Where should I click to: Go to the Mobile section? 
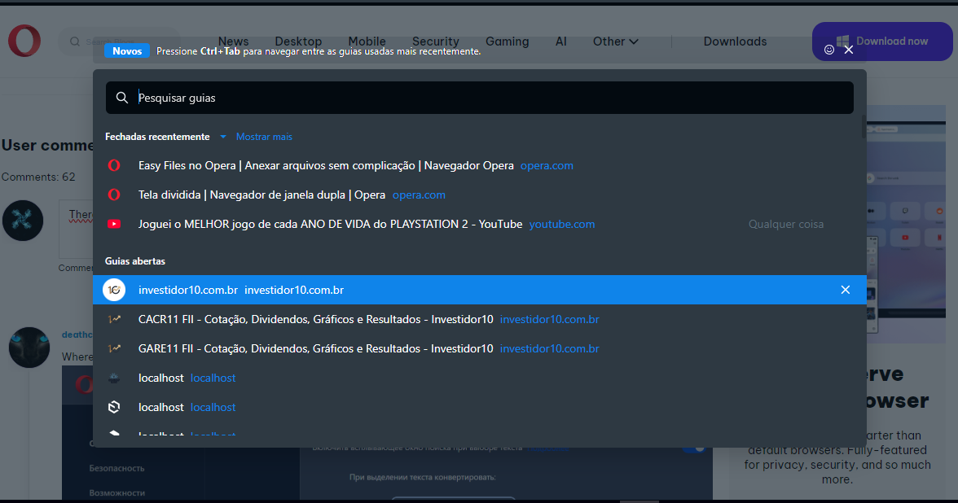tap(367, 42)
